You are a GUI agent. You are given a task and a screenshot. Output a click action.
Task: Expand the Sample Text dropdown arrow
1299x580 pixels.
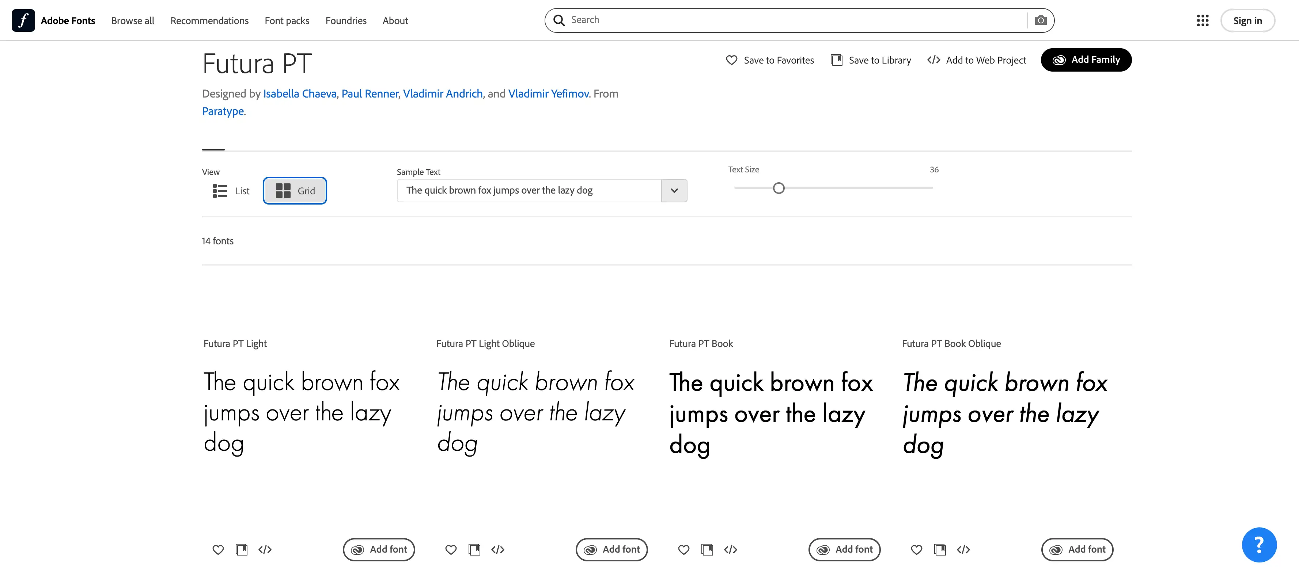tap(674, 191)
